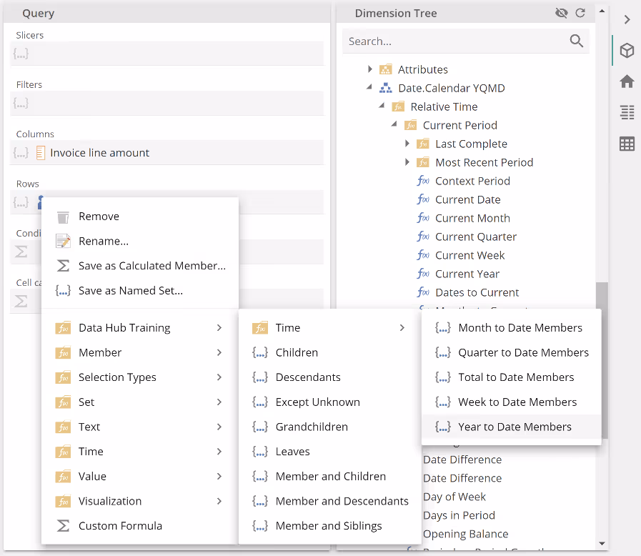
Task: Expand the Attributes folder node
Action: coord(370,69)
